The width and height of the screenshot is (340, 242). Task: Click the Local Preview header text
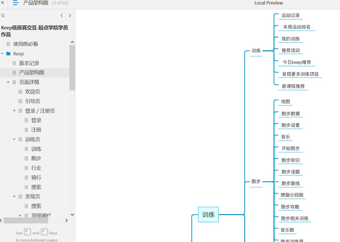[269, 3]
